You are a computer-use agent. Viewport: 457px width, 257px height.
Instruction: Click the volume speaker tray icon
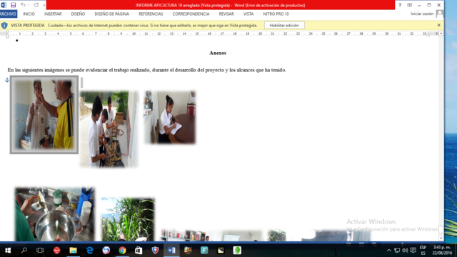tap(405, 251)
